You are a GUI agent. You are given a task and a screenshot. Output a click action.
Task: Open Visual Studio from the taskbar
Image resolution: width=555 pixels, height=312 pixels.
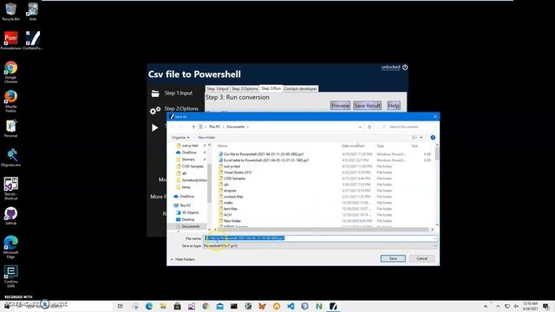point(192,306)
